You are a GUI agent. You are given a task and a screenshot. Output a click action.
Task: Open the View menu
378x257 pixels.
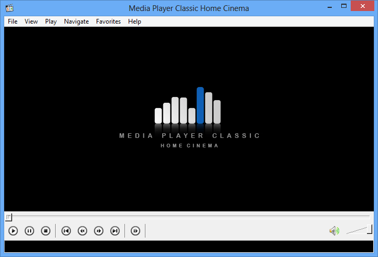pos(31,22)
